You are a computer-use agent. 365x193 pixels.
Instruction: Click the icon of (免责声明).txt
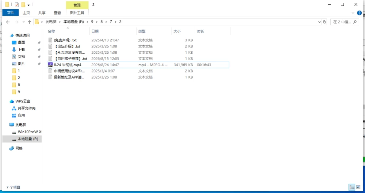coord(50,40)
